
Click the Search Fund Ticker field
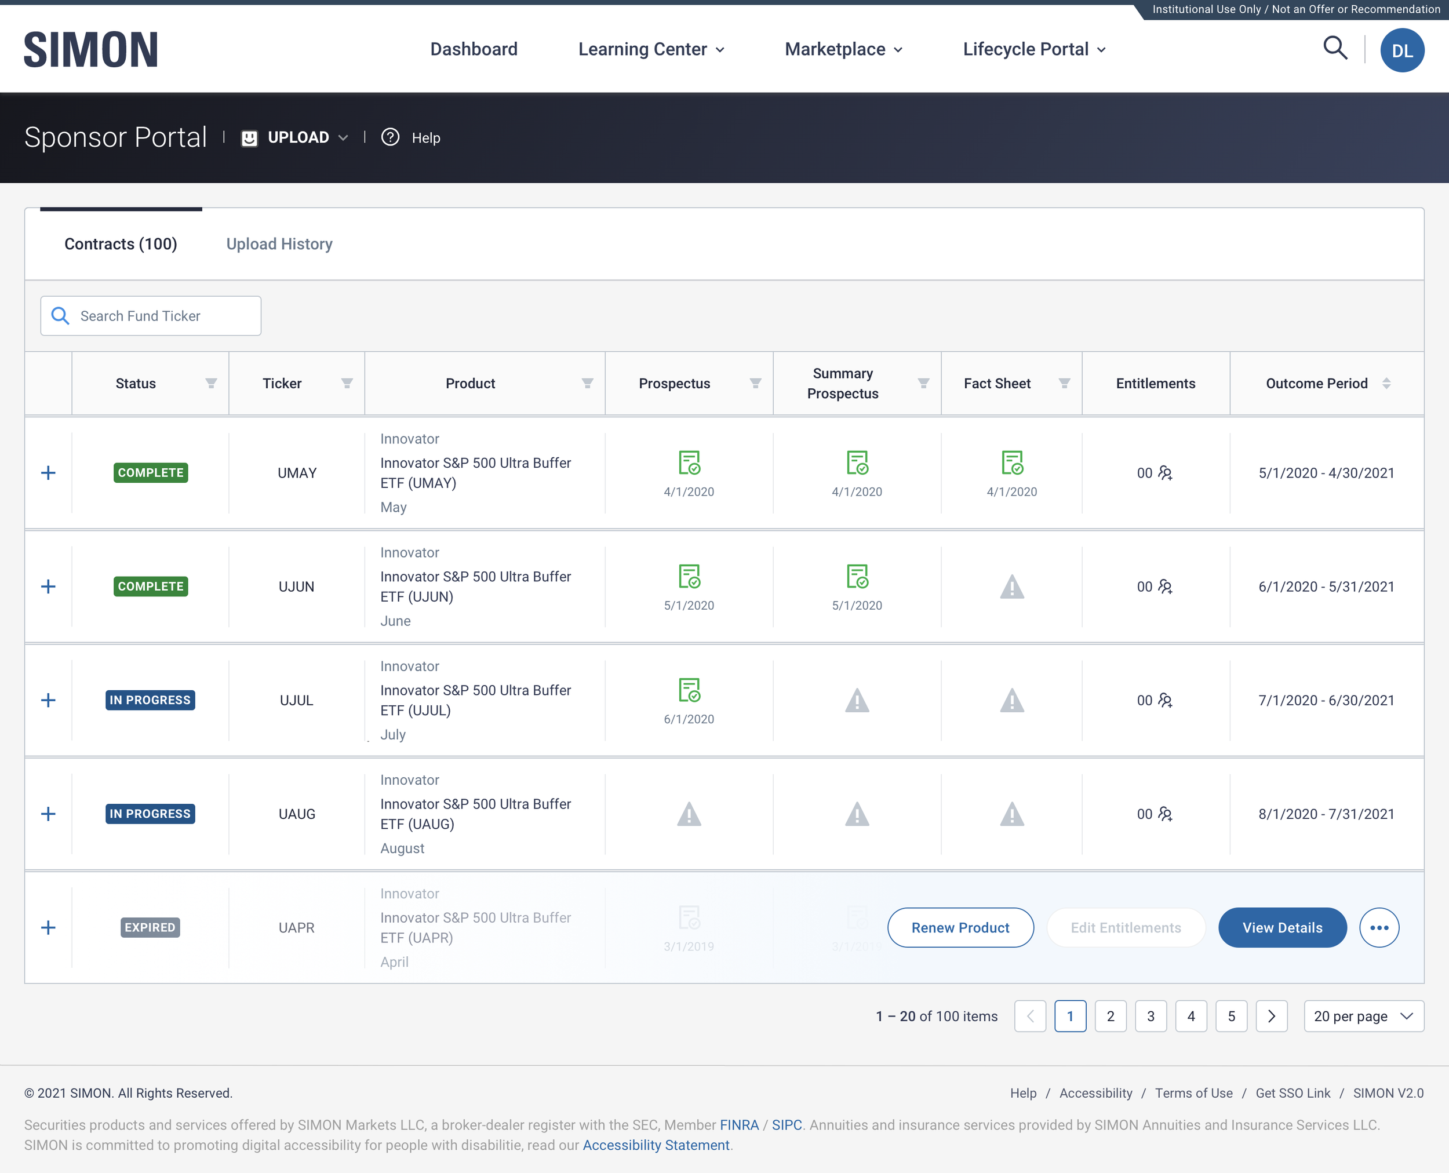point(162,315)
